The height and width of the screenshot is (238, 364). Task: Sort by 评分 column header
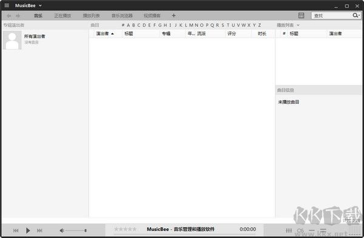click(x=232, y=34)
